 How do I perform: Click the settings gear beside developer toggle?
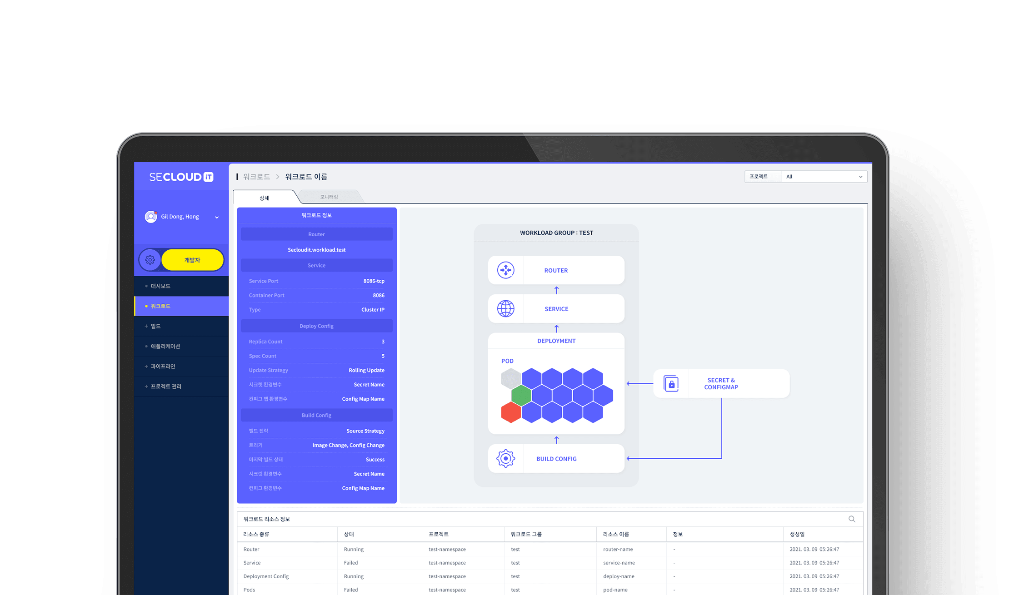pyautogui.click(x=150, y=260)
